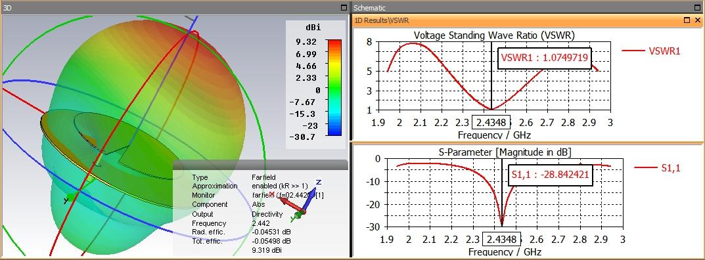Click the S-Parameter plot Frequency / GHz axis label
This screenshot has height=260, width=705.
tap(505, 252)
